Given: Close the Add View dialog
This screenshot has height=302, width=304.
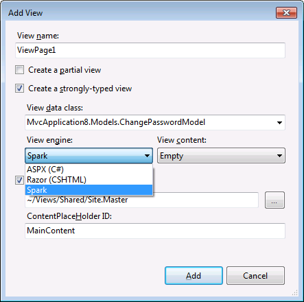Looking at the screenshot, I should (286, 12).
